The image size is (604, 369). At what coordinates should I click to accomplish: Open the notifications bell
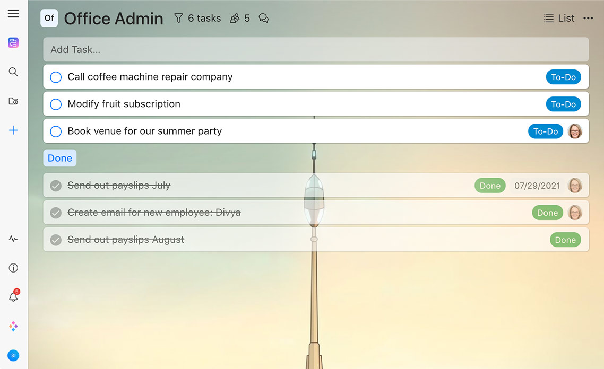click(13, 297)
